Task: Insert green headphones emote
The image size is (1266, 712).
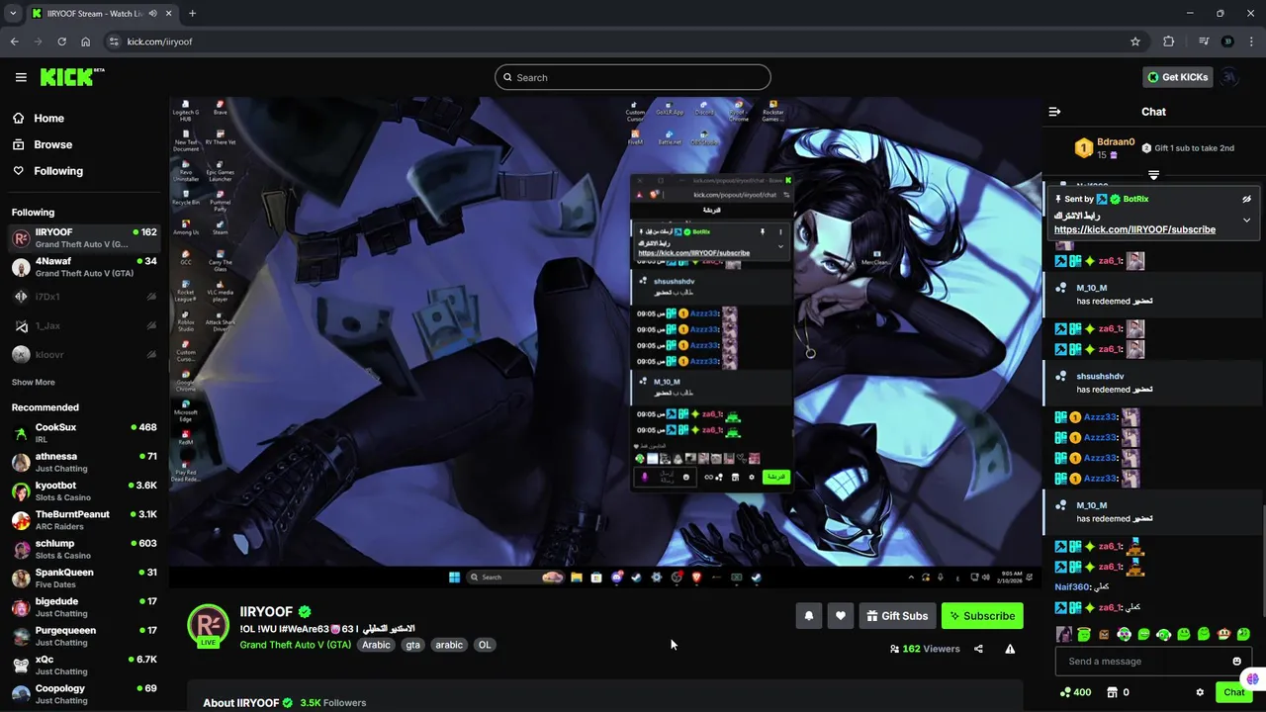Action: tap(1164, 635)
